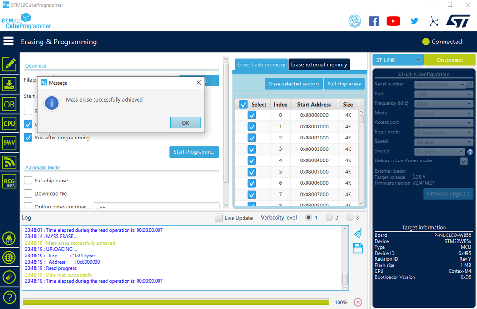
Task: Click the Size column header
Action: pos(348,104)
